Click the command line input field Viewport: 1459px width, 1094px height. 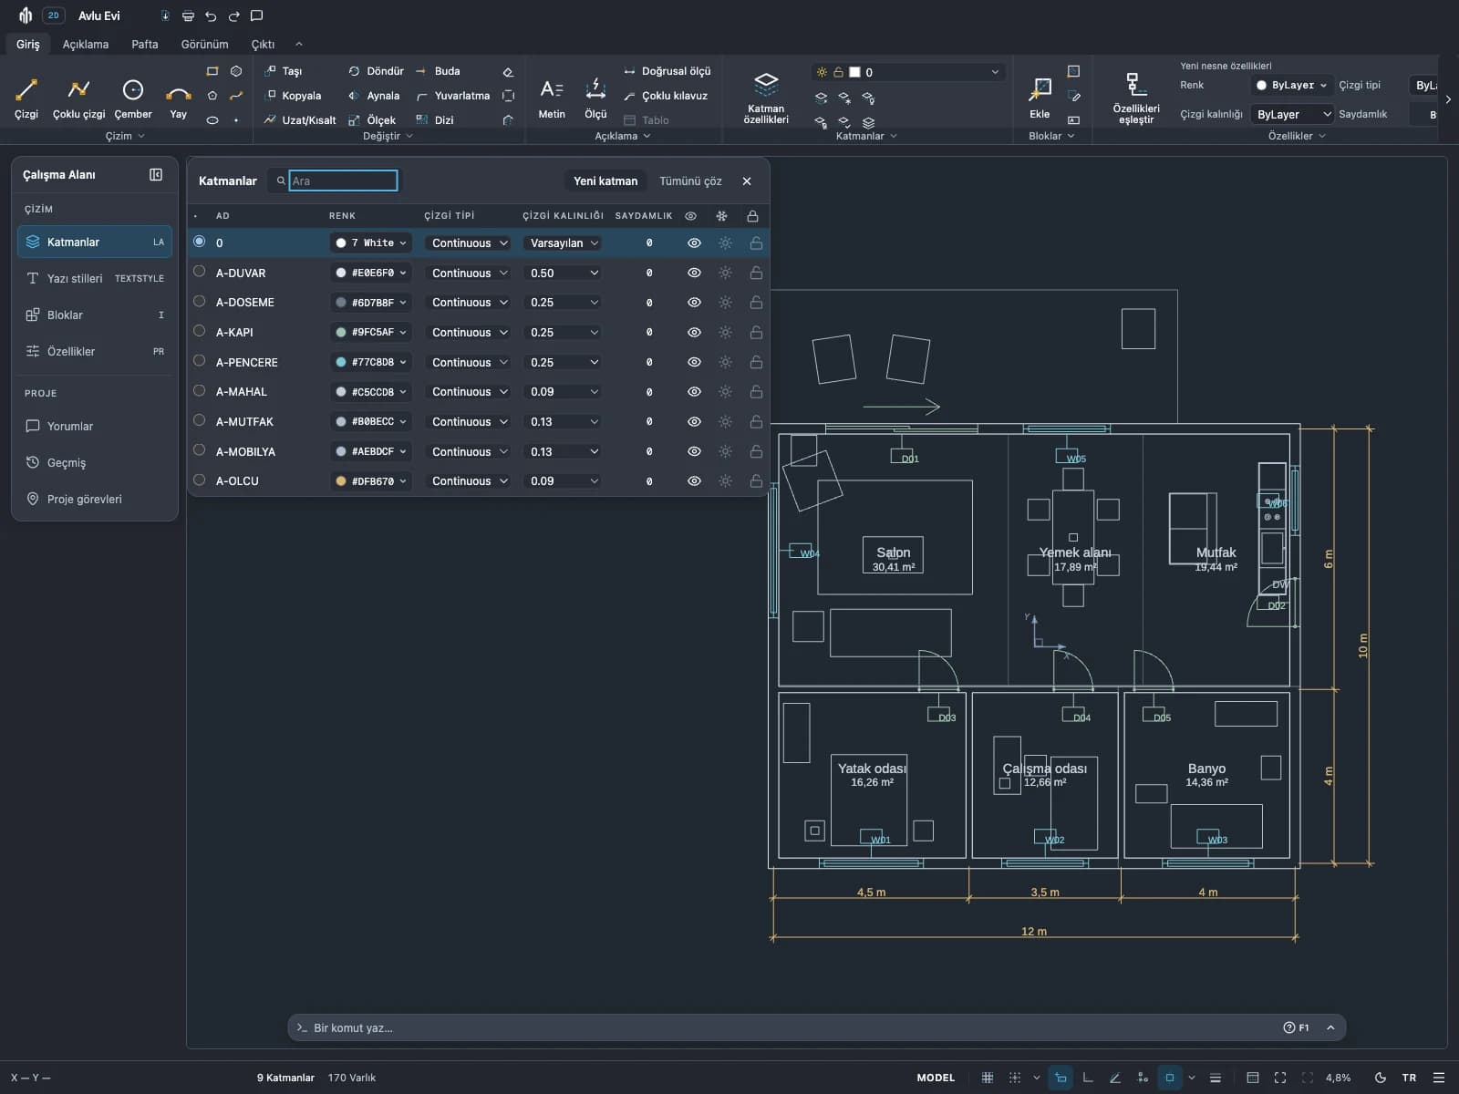[790, 1027]
